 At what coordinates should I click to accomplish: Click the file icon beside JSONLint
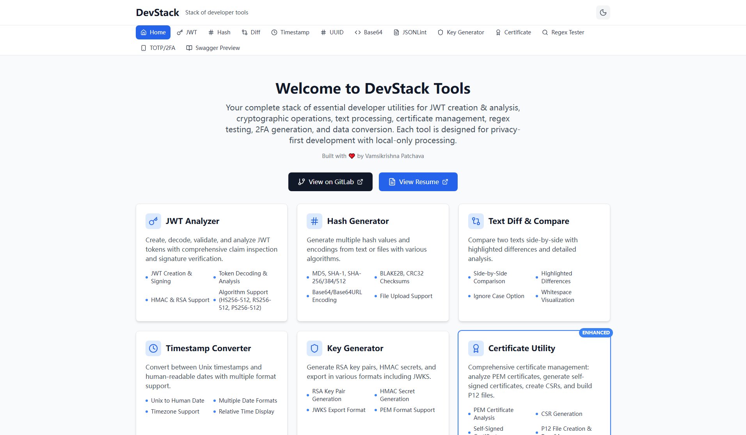(396, 32)
